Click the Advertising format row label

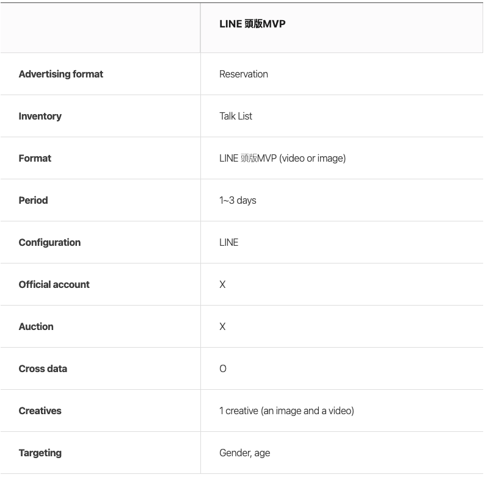[61, 74]
